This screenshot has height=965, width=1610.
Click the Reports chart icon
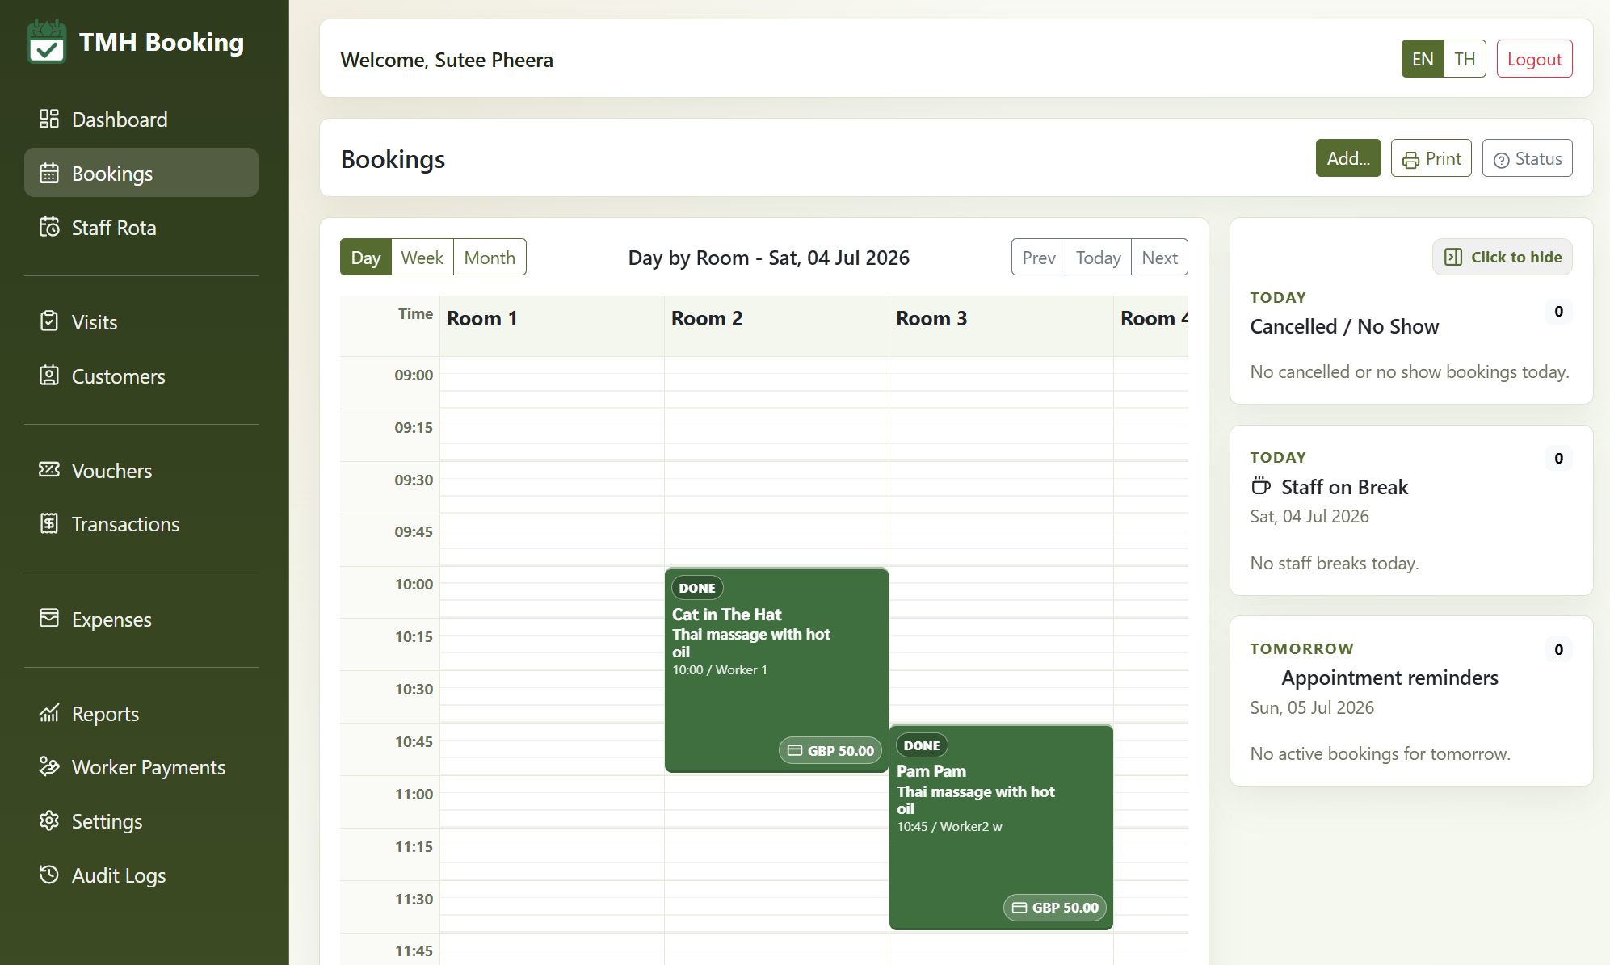pos(49,713)
